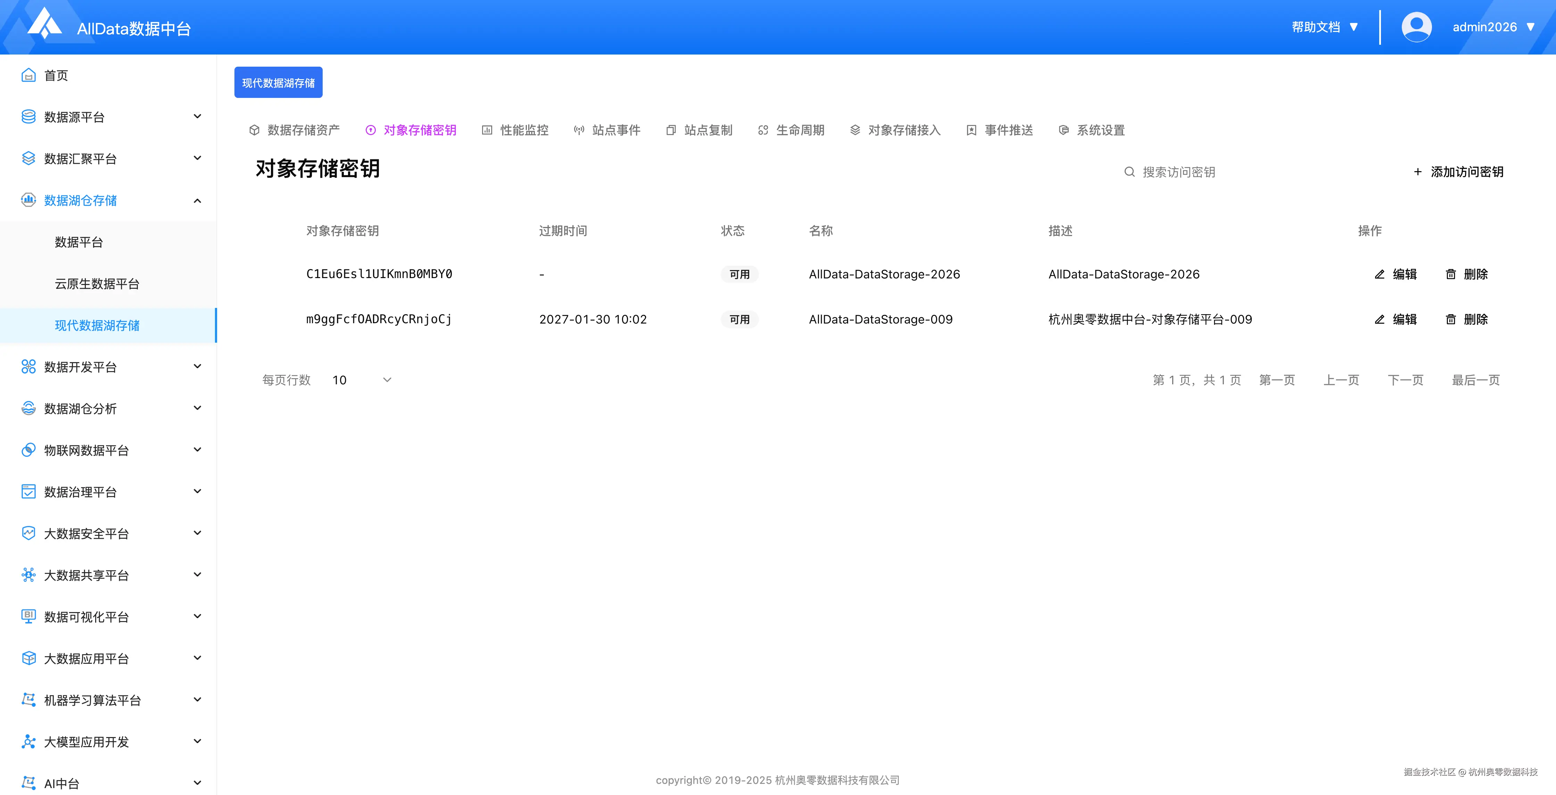Screen dimensions: 1556x795
Task: Click the trash icon for AllData-DataStorage-009 row
Action: pyautogui.click(x=1450, y=319)
